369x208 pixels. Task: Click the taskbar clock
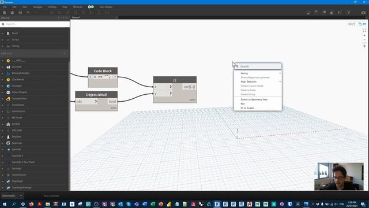pos(352,204)
